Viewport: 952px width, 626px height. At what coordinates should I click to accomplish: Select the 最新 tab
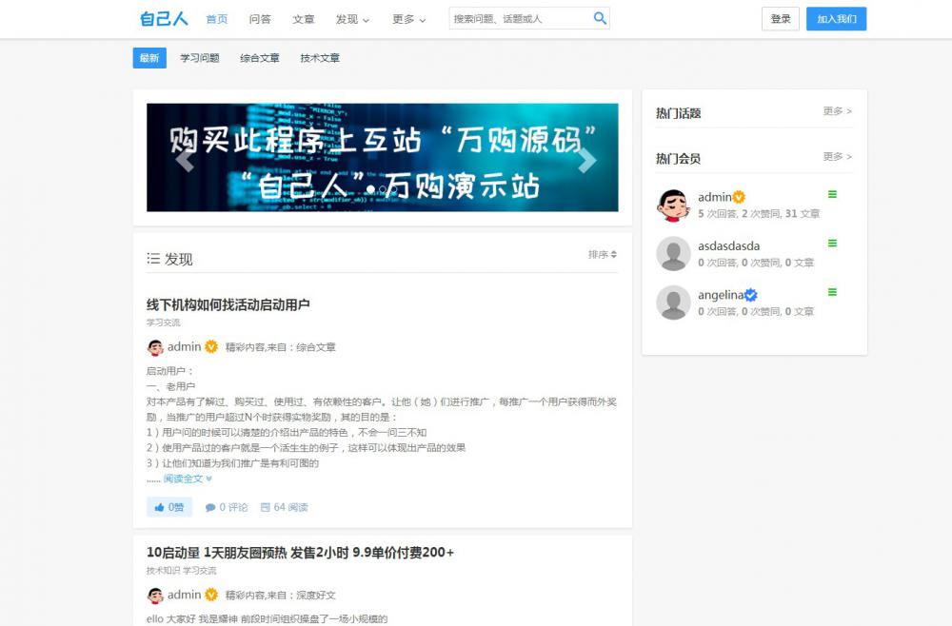pos(149,58)
